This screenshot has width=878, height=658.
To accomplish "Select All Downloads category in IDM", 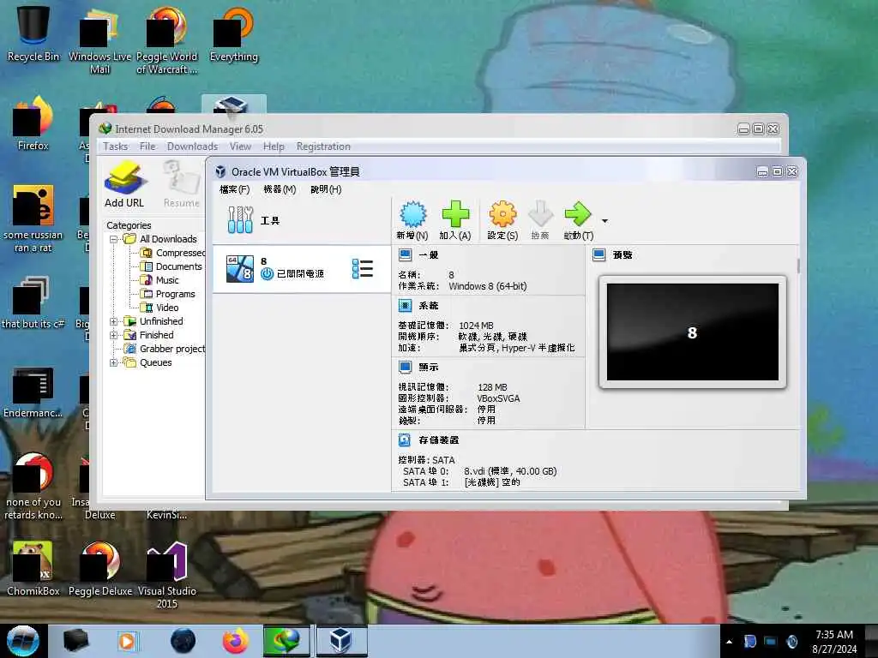I will 168,239.
